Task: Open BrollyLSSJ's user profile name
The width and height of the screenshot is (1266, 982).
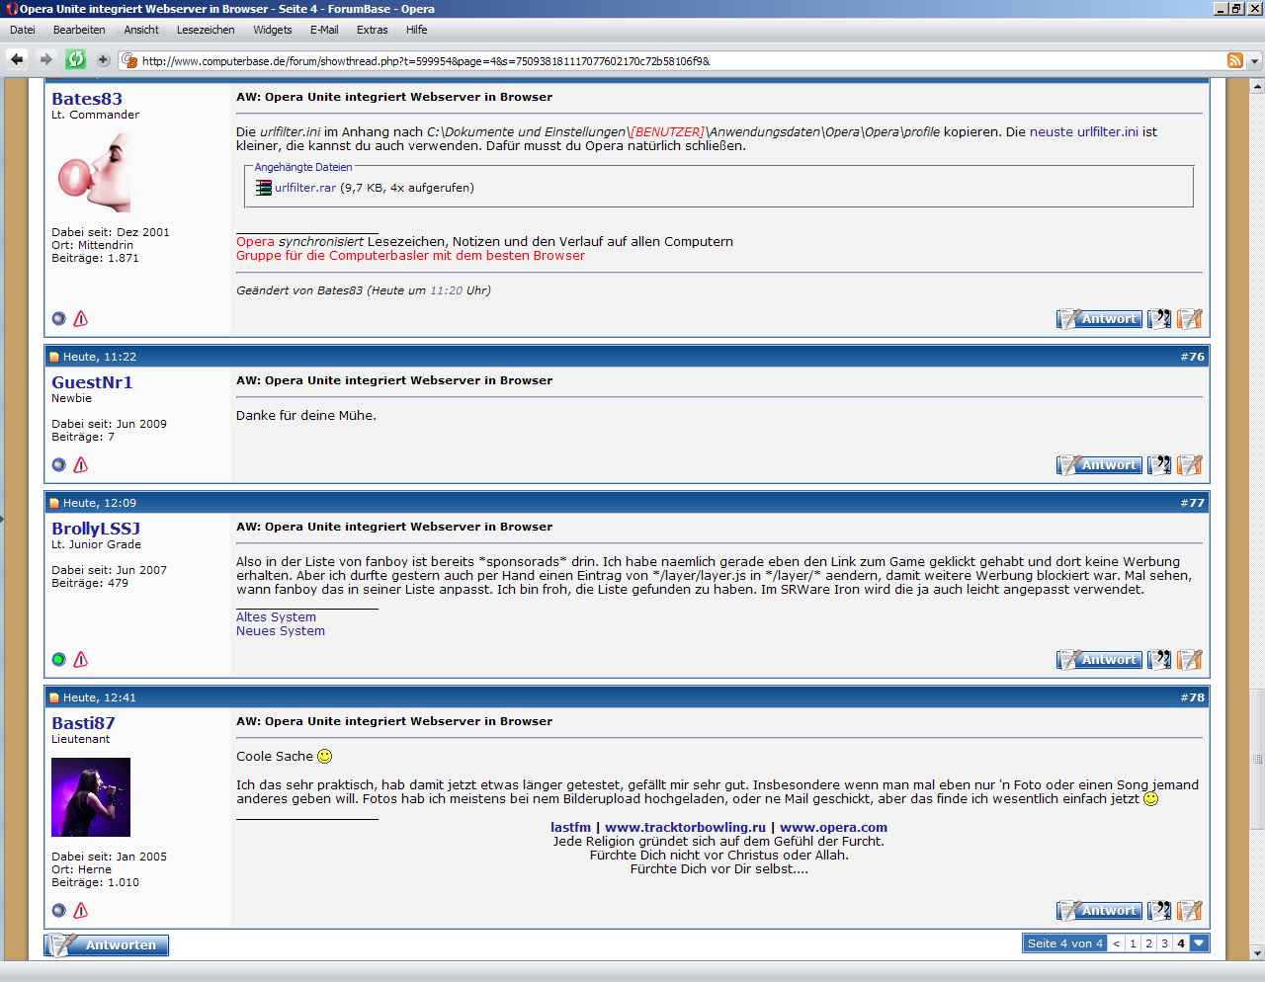Action: pyautogui.click(x=96, y=529)
